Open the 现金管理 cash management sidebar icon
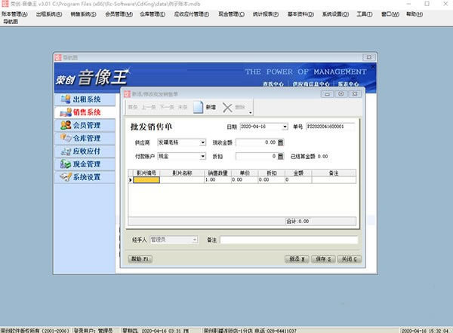 pos(66,163)
